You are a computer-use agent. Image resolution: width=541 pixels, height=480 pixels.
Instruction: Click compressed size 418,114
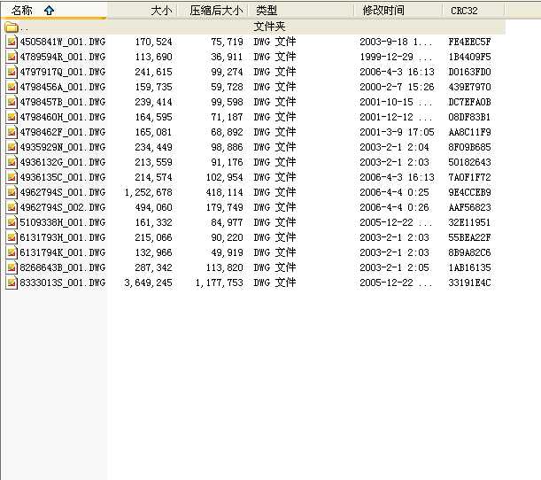point(225,192)
